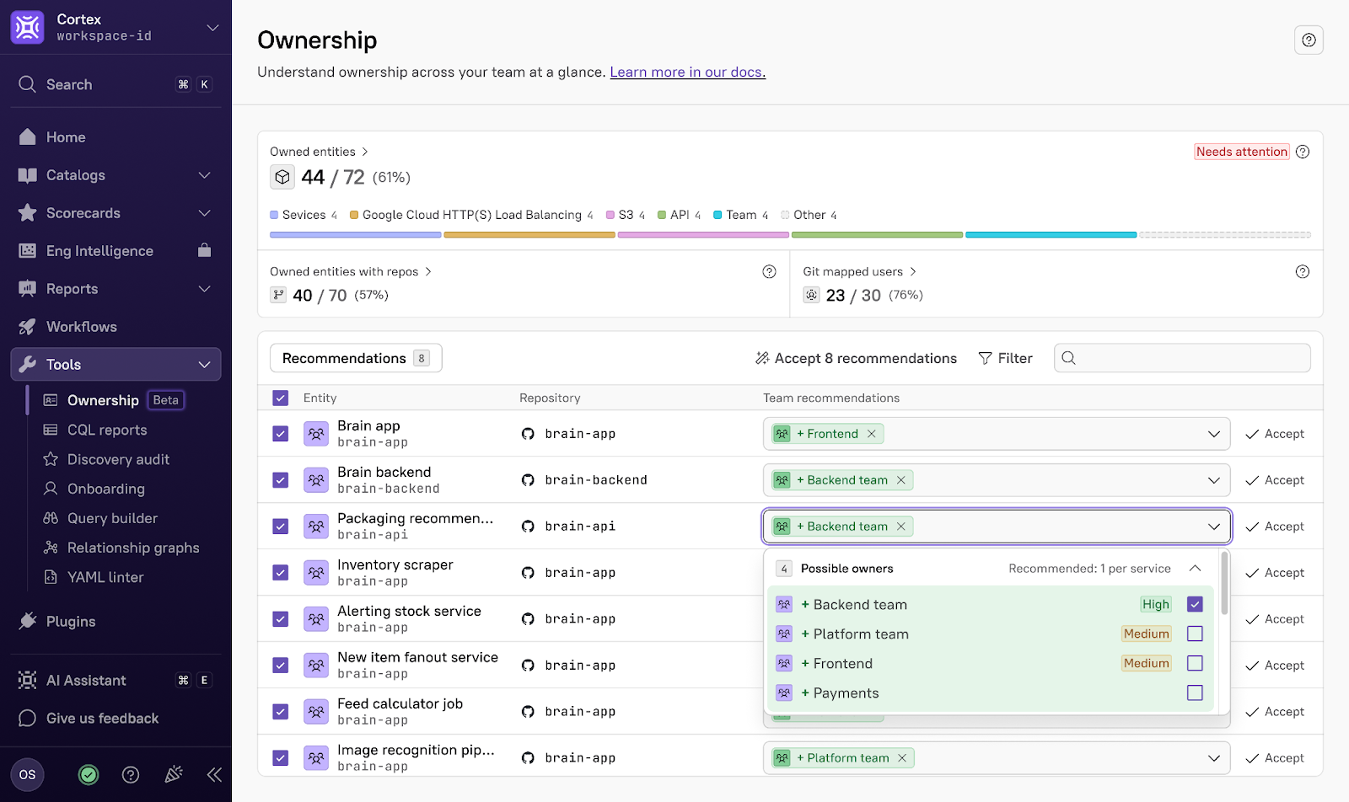The image size is (1349, 802).
Task: Open Discovery audit in the Tools menu
Action: click(118, 459)
